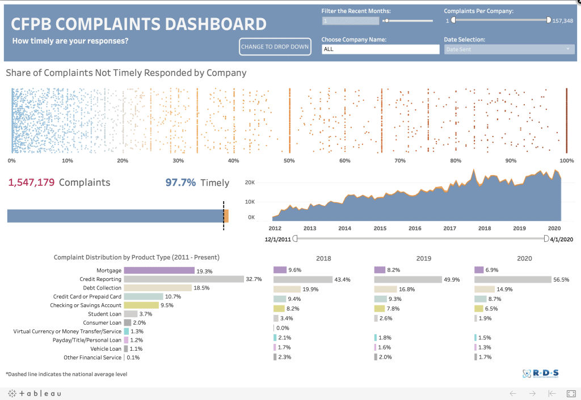Screen dimensions: 581x400
Task: Click the left handle of Complaints Per Company slider
Action: (x=452, y=19)
